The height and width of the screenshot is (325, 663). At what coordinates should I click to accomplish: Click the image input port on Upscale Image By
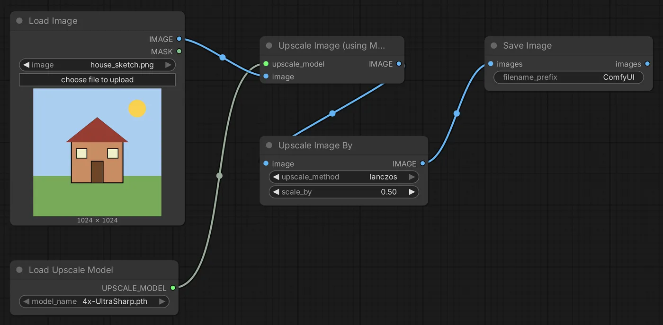(266, 163)
